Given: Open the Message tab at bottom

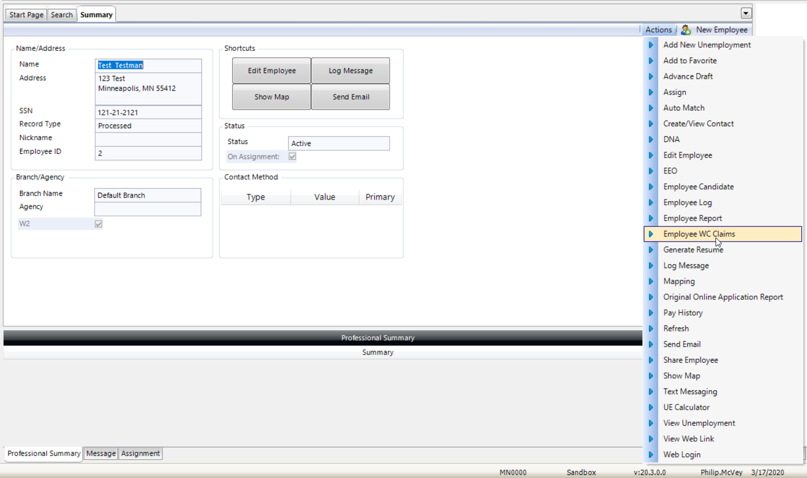Looking at the screenshot, I should coord(101,453).
